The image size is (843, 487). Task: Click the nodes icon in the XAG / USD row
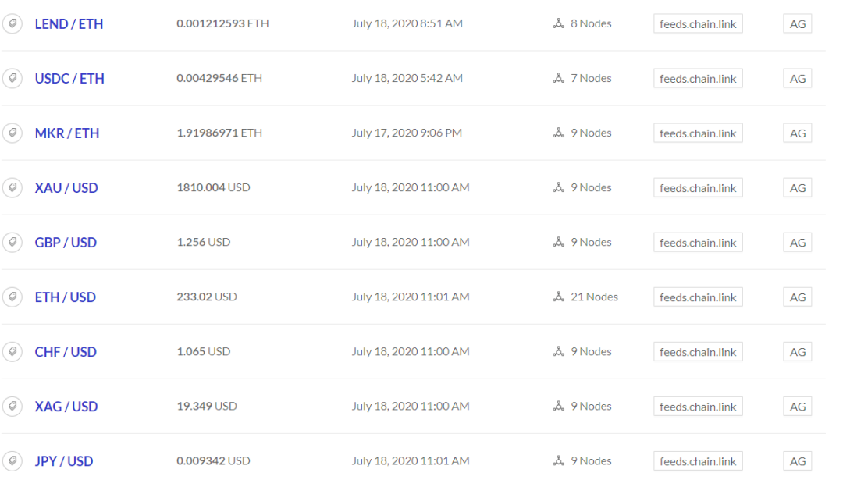[558, 407]
